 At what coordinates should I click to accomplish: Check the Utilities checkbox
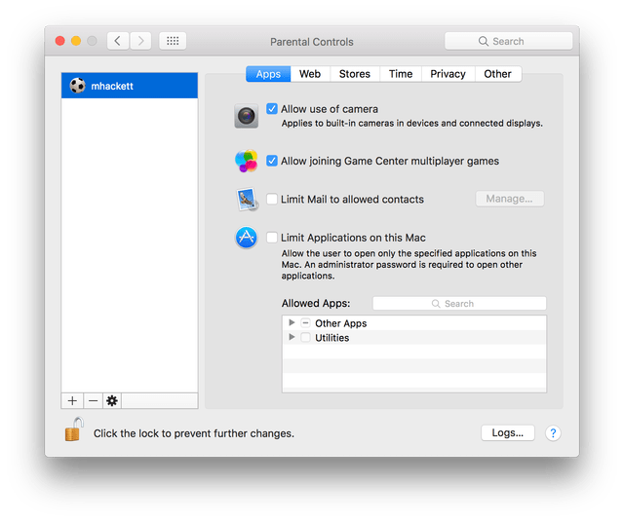click(x=305, y=337)
